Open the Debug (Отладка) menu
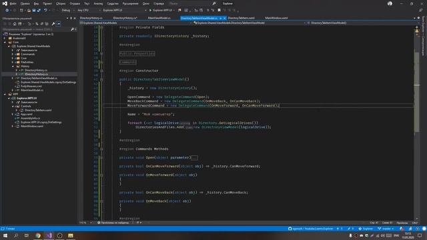Viewport: 427px width, 240px height. pyautogui.click(x=75, y=3)
